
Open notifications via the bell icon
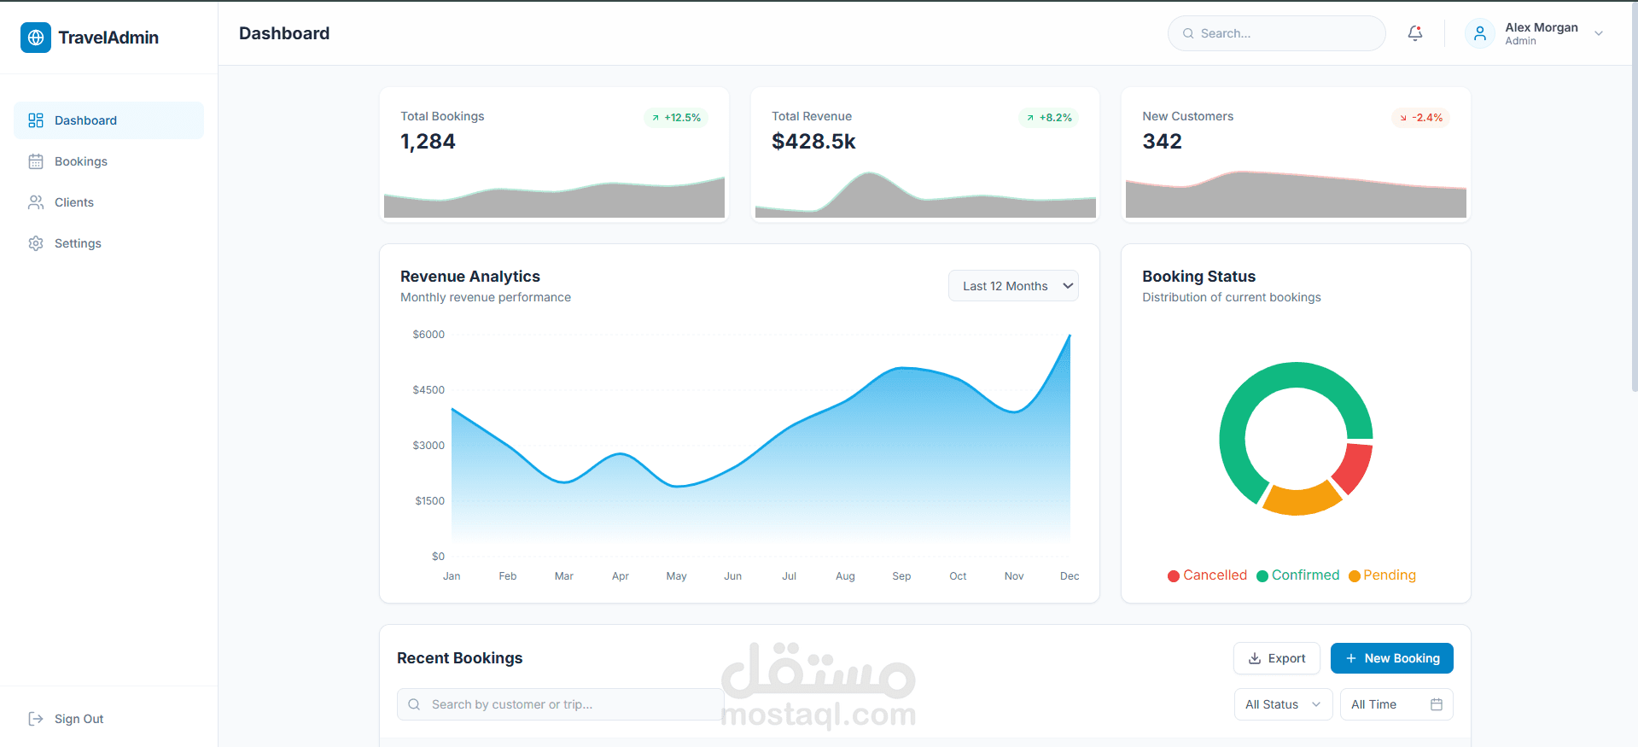1415,33
